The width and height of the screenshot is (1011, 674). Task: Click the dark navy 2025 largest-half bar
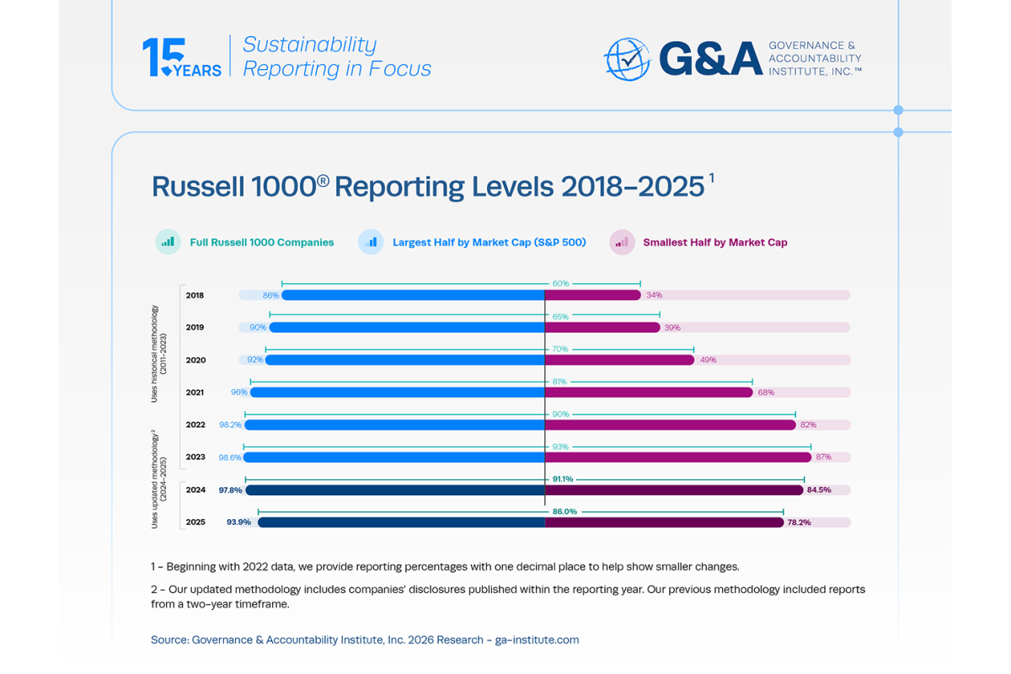(x=401, y=522)
